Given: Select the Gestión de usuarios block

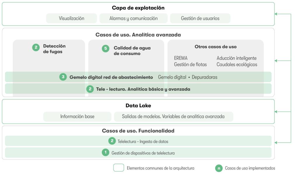Looking at the screenshot, I should point(200,18).
